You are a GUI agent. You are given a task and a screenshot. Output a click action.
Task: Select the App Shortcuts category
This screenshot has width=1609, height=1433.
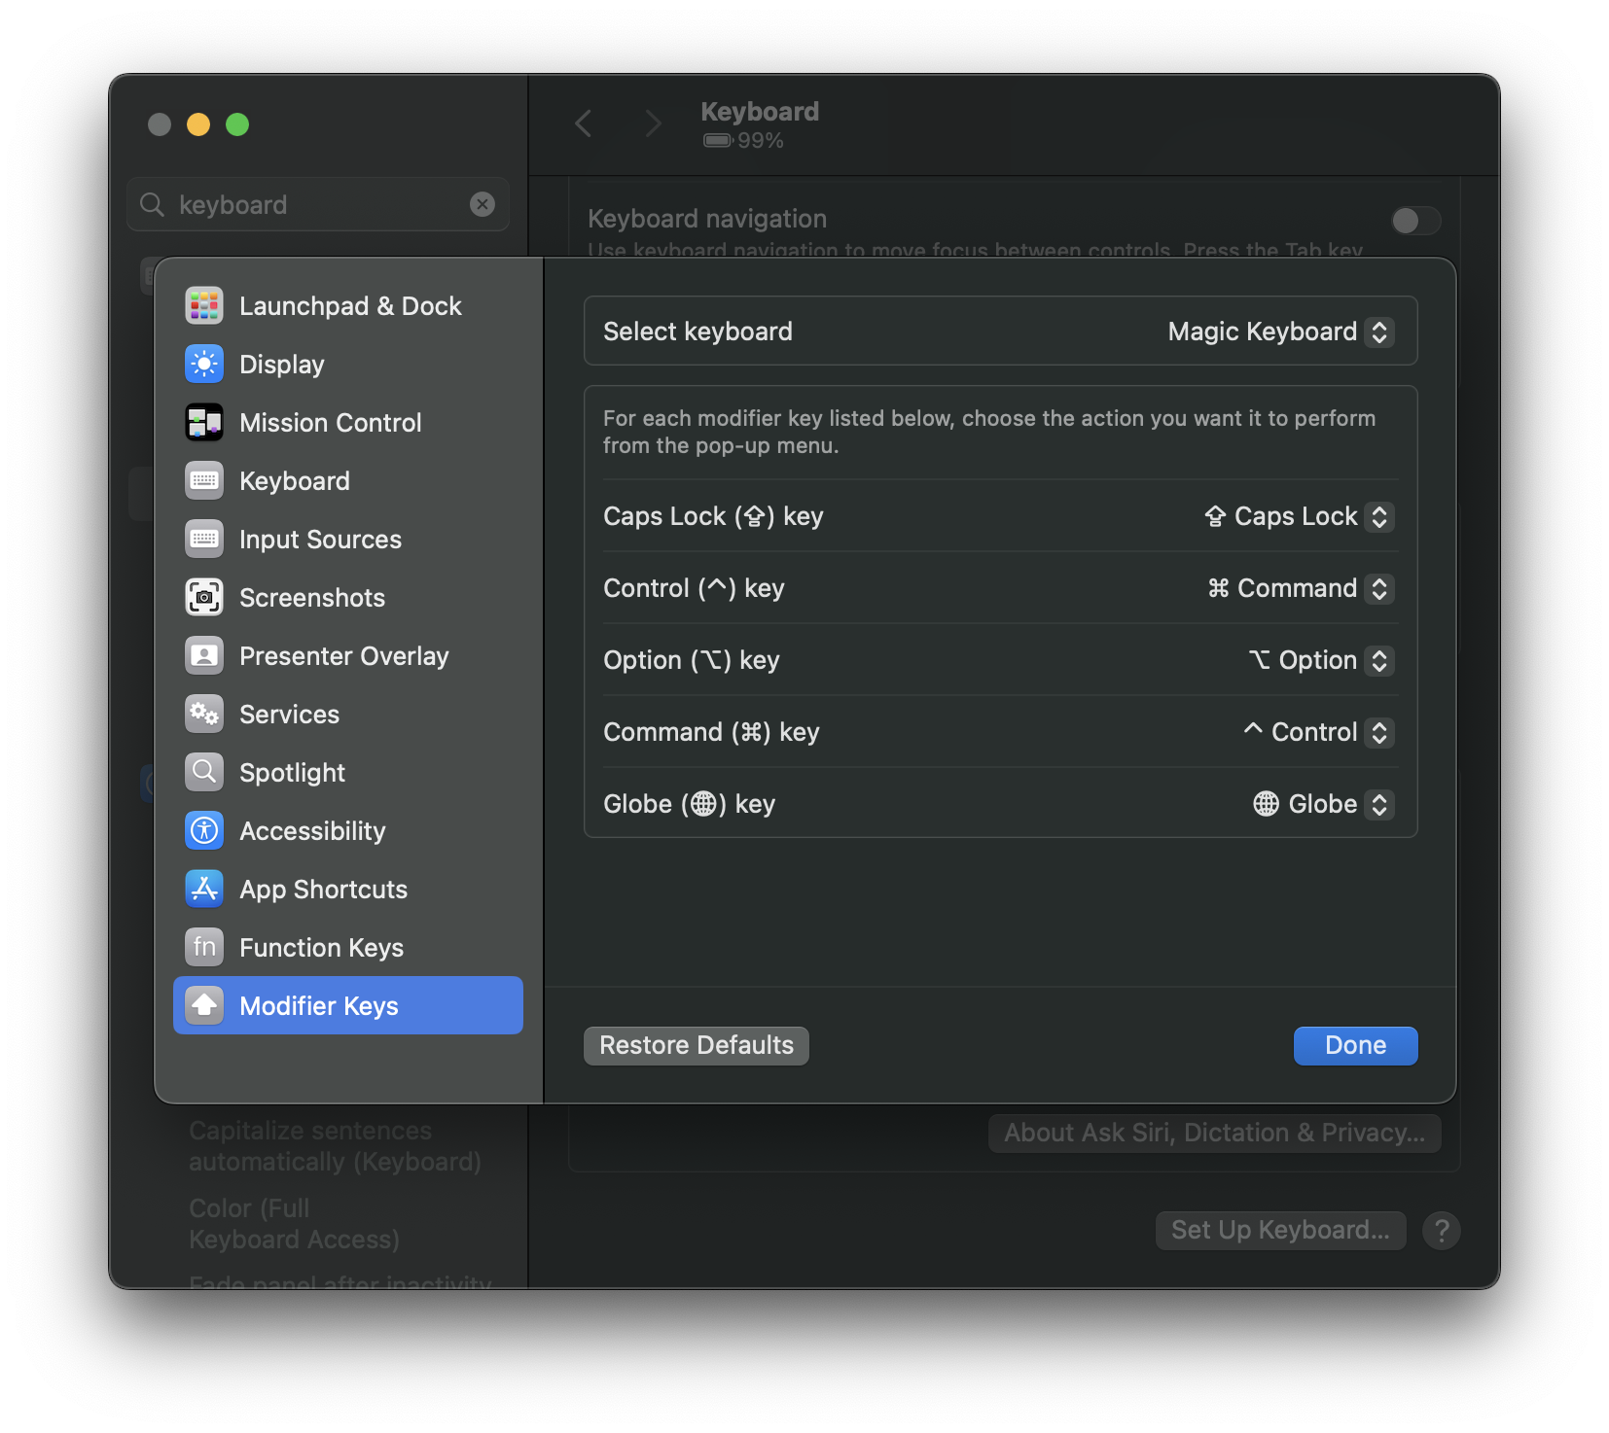click(x=348, y=890)
